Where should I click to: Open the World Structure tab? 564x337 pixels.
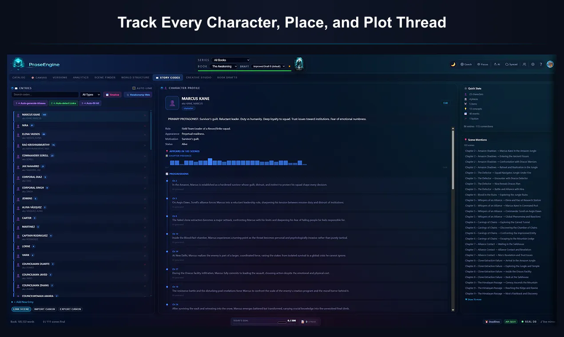pyautogui.click(x=135, y=78)
